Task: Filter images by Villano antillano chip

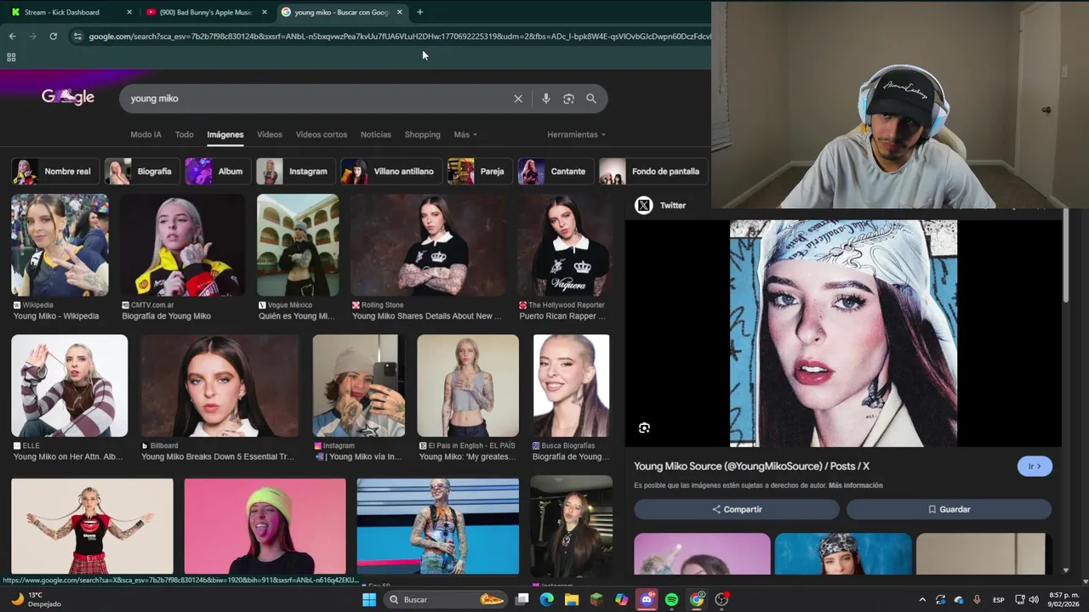Action: (391, 171)
